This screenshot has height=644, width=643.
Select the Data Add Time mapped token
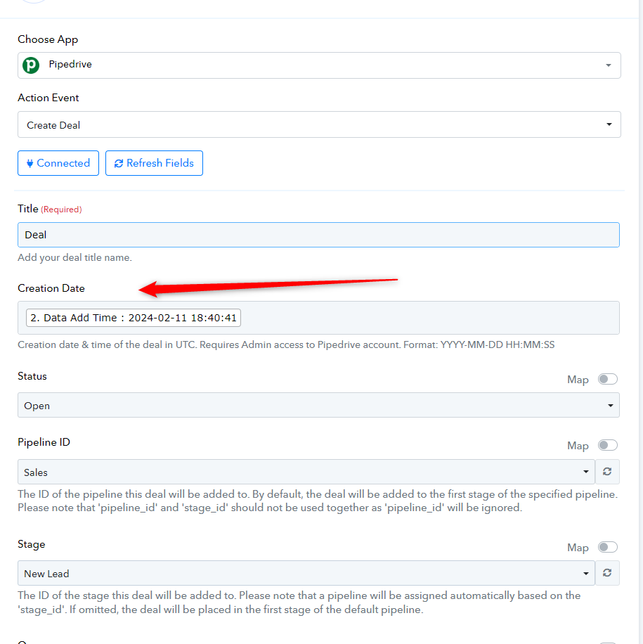134,318
